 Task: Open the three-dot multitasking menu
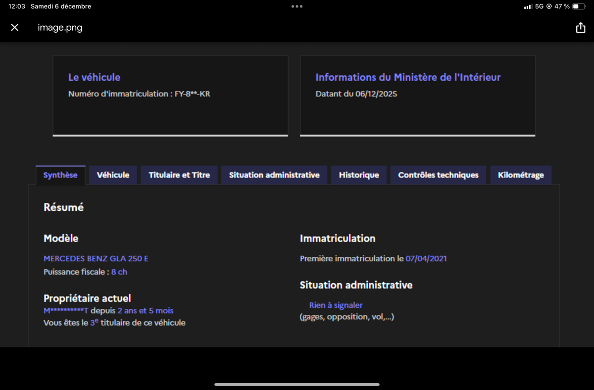coord(297,6)
